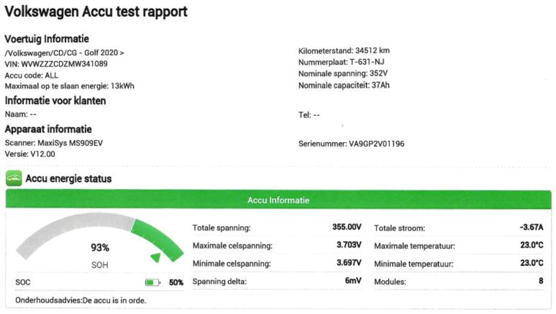
Task: Select the Modules value 8
Action: click(541, 281)
